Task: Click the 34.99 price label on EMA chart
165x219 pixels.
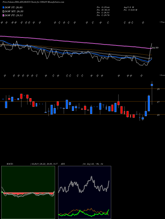Action: click(155, 48)
